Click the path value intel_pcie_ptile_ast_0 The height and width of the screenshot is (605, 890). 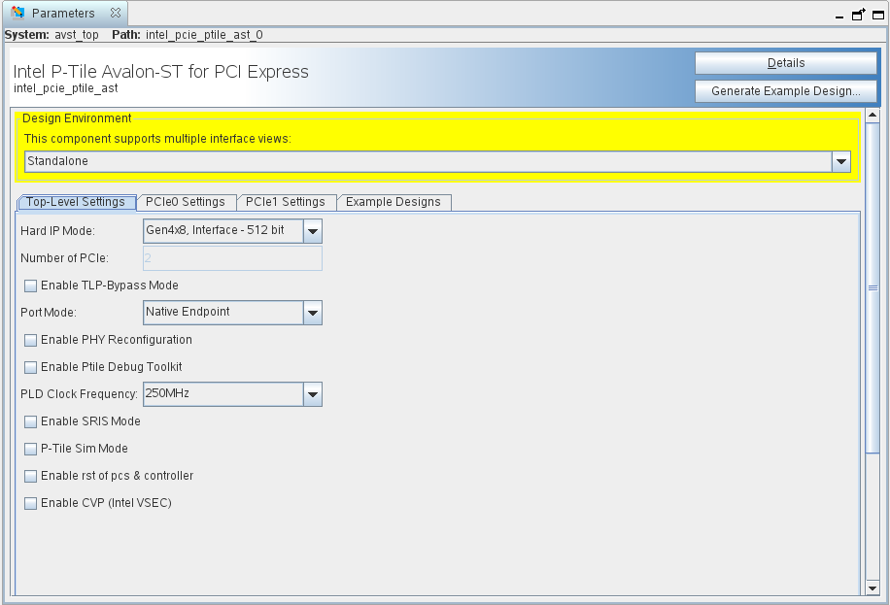[x=204, y=35]
